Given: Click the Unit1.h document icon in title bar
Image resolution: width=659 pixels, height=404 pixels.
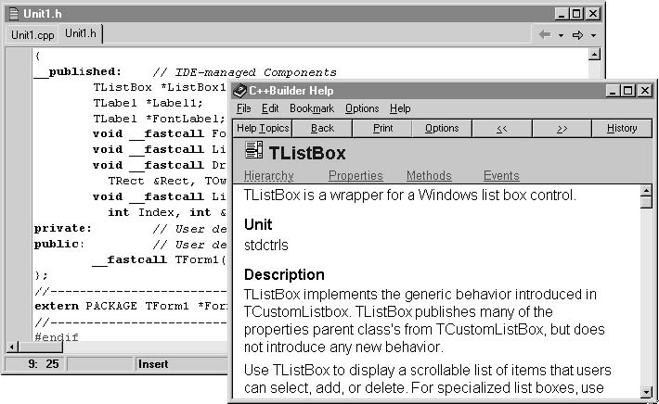Looking at the screenshot, I should click(14, 14).
